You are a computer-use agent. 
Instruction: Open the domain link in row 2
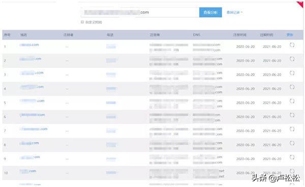(30, 59)
